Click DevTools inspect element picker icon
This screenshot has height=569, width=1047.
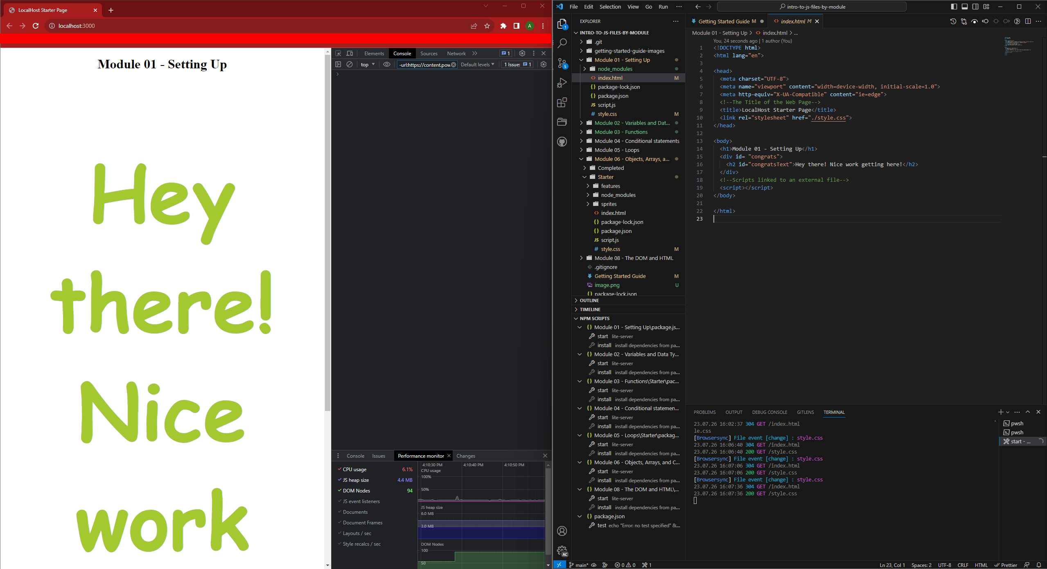[338, 54]
